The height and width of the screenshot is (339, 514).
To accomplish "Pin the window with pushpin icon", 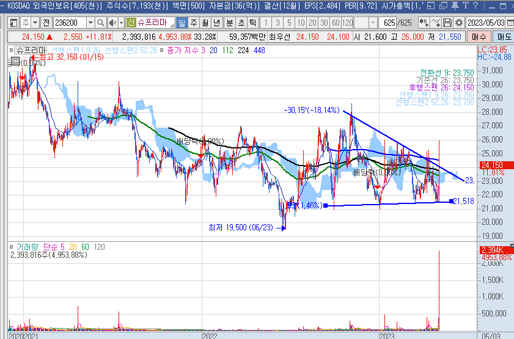I will coord(455,5).
